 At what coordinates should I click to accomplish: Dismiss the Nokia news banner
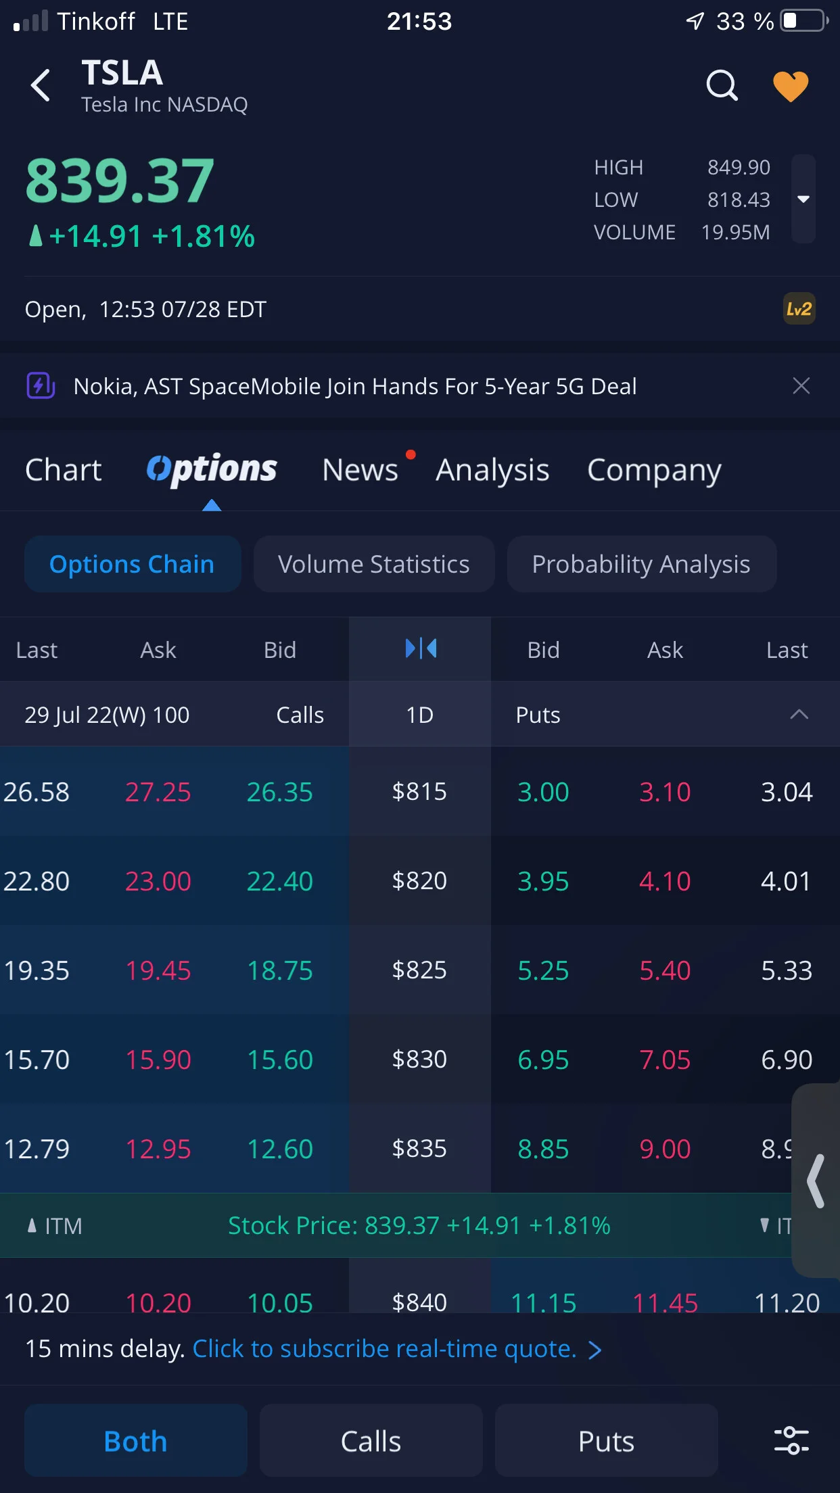pos(801,386)
